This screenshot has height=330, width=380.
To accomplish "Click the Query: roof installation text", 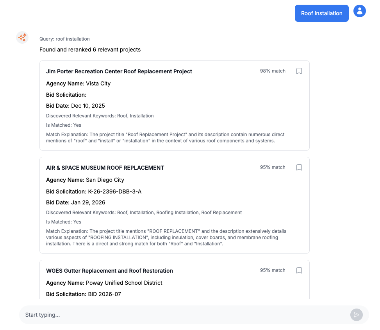I will (x=64, y=39).
